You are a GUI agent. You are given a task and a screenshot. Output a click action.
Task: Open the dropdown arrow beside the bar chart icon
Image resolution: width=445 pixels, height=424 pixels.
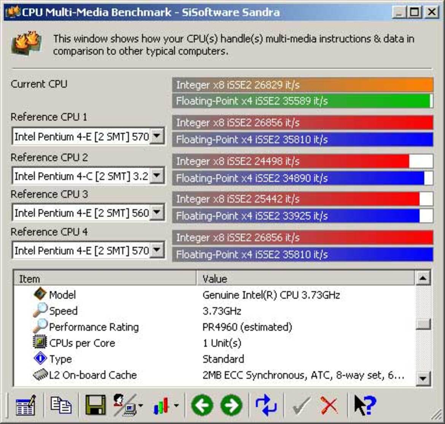(176, 406)
